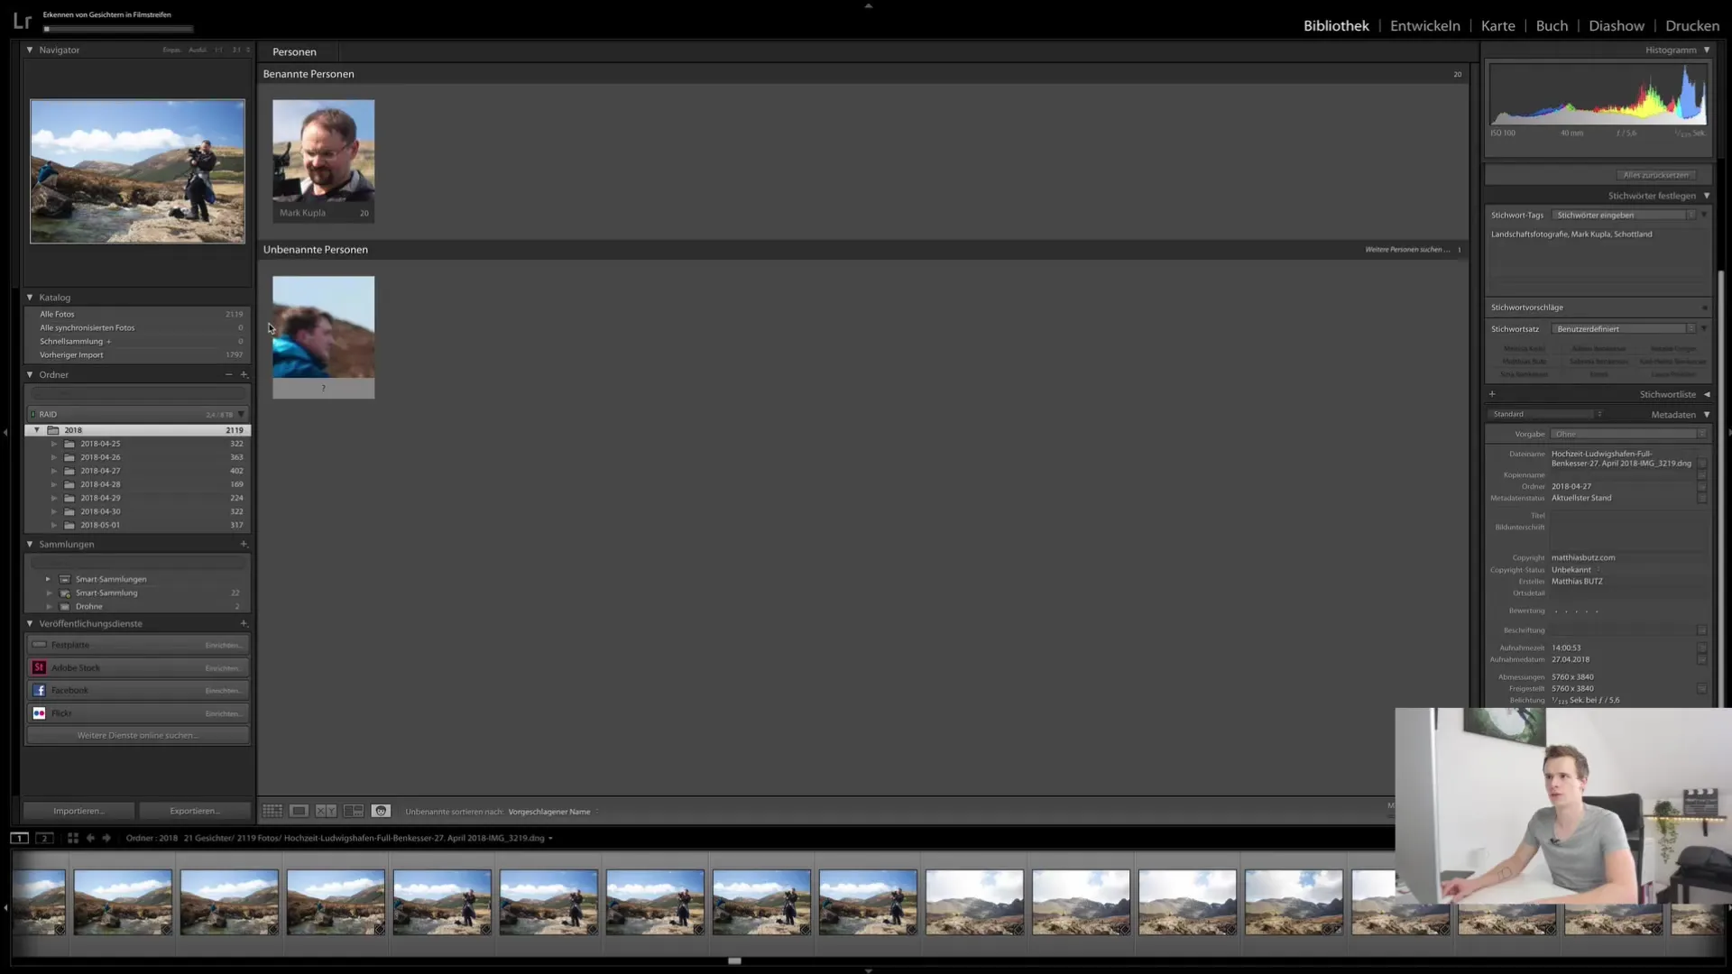Viewport: 1732px width, 974px height.
Task: Click the add collection icon in Sammlungen
Action: pyautogui.click(x=243, y=544)
